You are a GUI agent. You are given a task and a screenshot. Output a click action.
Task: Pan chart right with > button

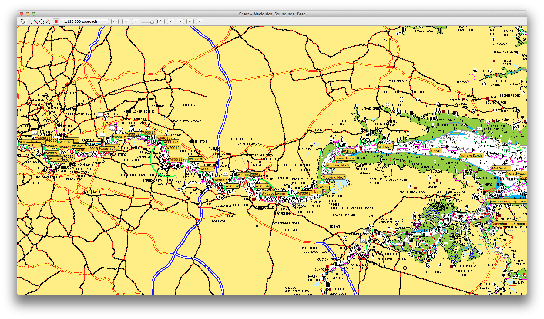[x=180, y=21]
